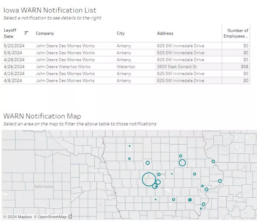Click the southeasternmost small marker in Iowa
The image size is (257, 222).
tap(201, 208)
